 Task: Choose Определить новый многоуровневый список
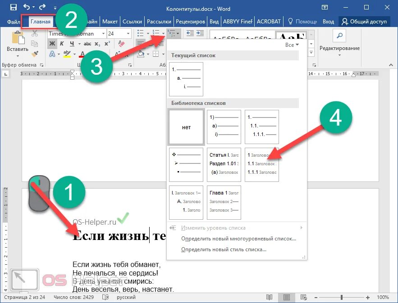(238, 239)
